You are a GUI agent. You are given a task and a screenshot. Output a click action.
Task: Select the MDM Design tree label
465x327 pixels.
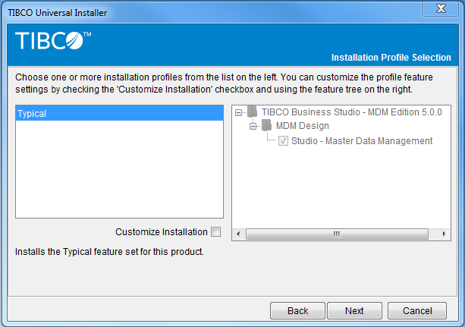[x=303, y=126]
